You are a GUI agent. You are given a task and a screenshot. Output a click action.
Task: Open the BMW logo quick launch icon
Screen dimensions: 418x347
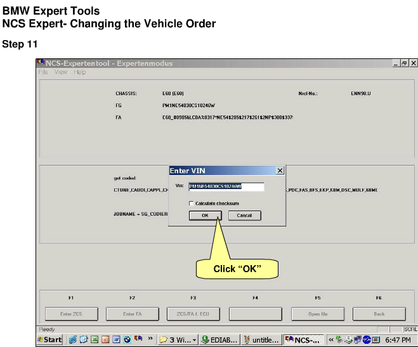coord(127,339)
